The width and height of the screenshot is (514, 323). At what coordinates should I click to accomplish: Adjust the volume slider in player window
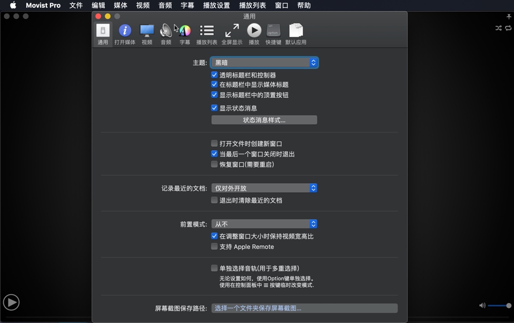coord(499,306)
